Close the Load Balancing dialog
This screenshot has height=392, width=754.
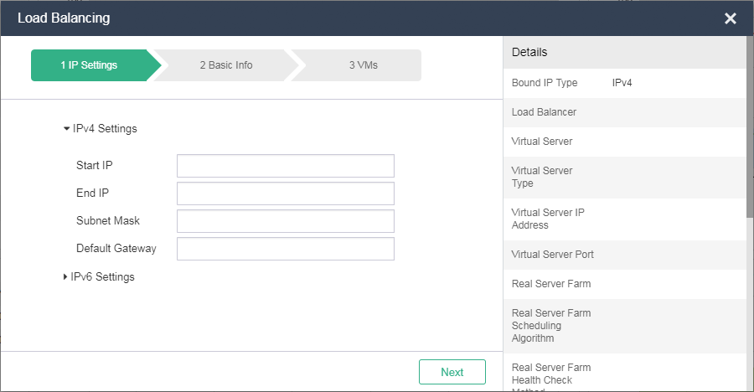coord(730,18)
